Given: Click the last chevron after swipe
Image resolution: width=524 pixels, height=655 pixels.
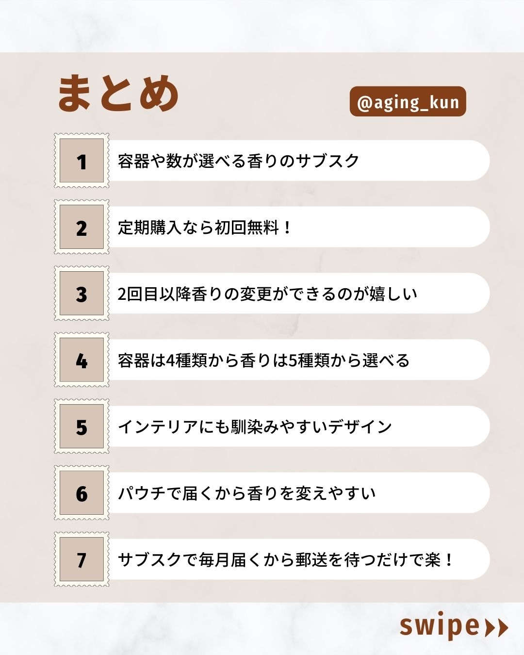Looking at the screenshot, I should click(x=503, y=627).
